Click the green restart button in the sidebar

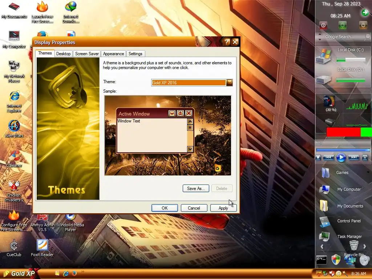[342, 25]
